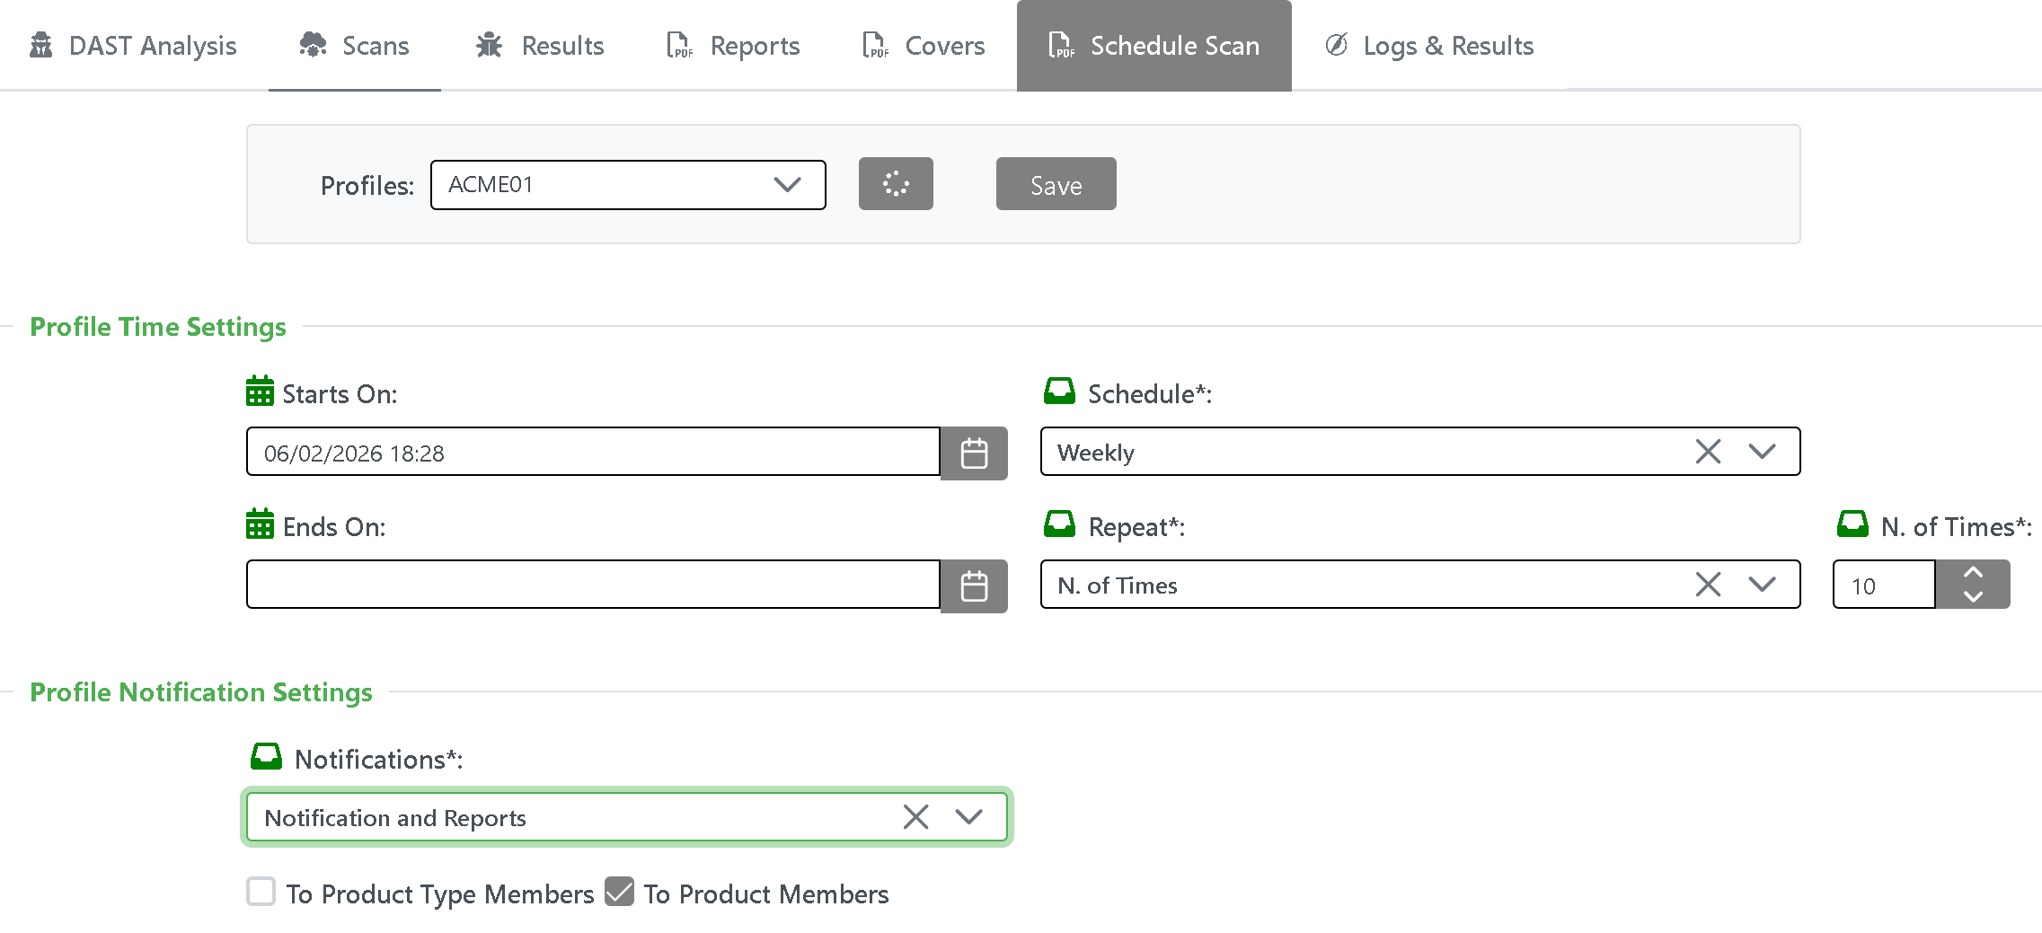This screenshot has height=933, width=2042.
Task: Enable To Product Type Members checkbox
Action: click(261, 893)
